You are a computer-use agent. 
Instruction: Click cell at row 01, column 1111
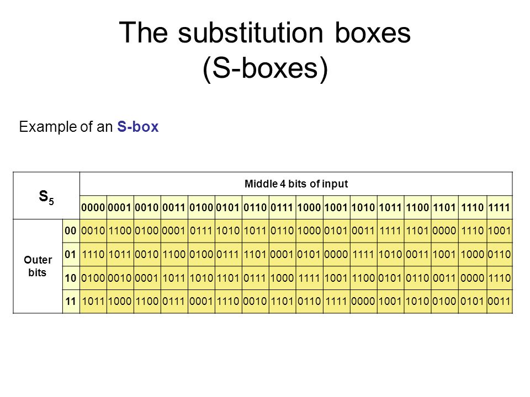point(500,254)
